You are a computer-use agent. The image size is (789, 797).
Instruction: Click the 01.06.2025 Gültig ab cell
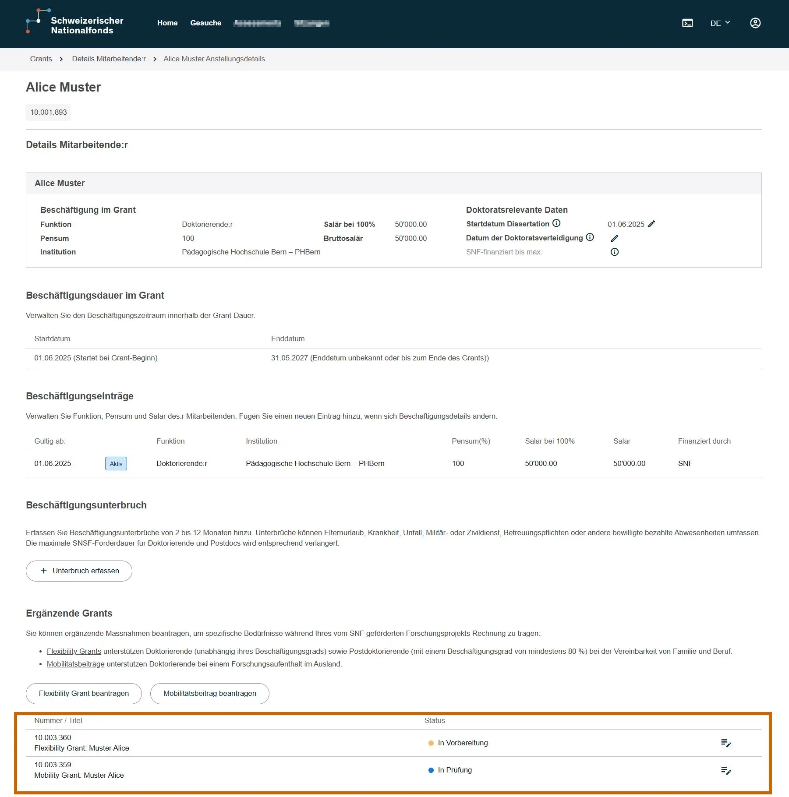click(x=53, y=464)
